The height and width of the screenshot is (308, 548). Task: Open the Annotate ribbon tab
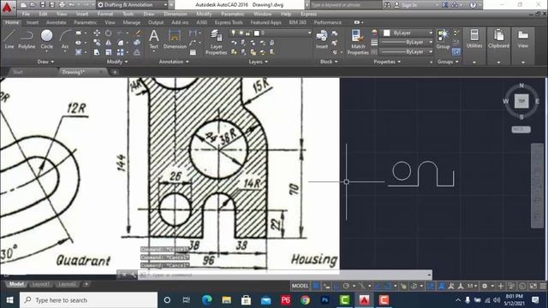56,22
